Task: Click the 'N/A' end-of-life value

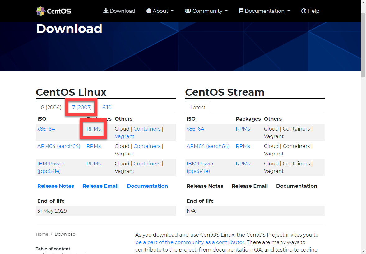Action: tap(191, 211)
